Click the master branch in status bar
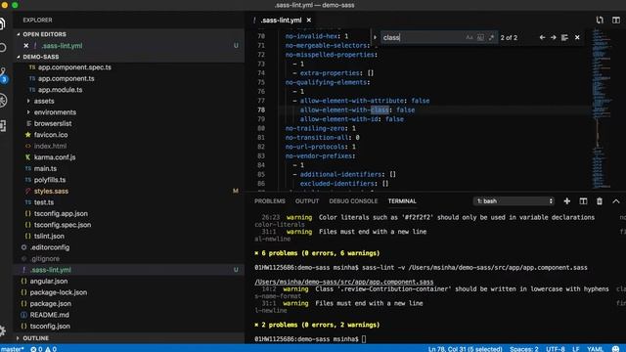This screenshot has width=626, height=352. click(12, 349)
